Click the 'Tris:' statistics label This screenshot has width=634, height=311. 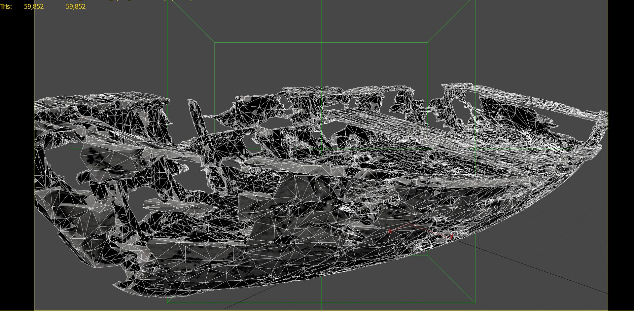click(x=6, y=7)
